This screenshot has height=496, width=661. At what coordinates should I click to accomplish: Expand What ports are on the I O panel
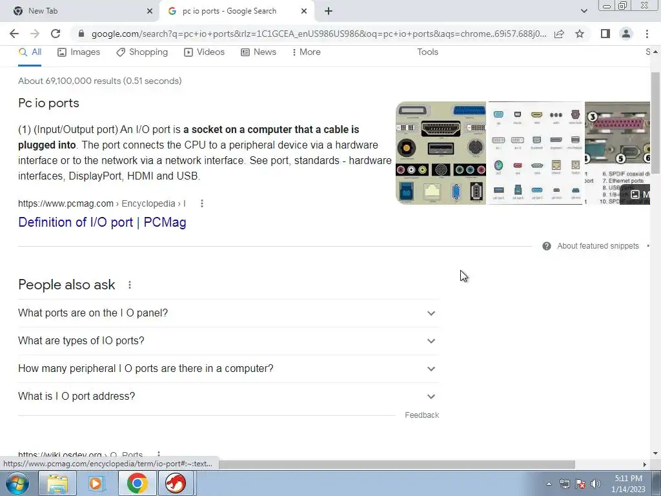229,313
